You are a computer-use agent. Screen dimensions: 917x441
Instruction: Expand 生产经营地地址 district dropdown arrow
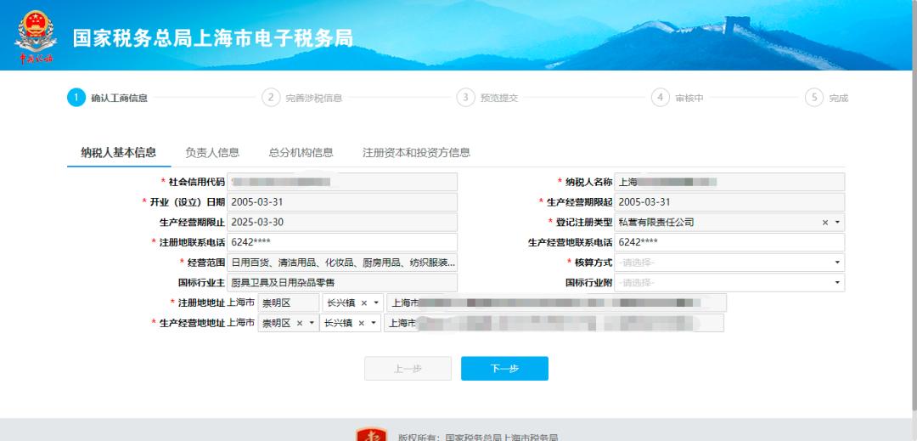tap(312, 324)
